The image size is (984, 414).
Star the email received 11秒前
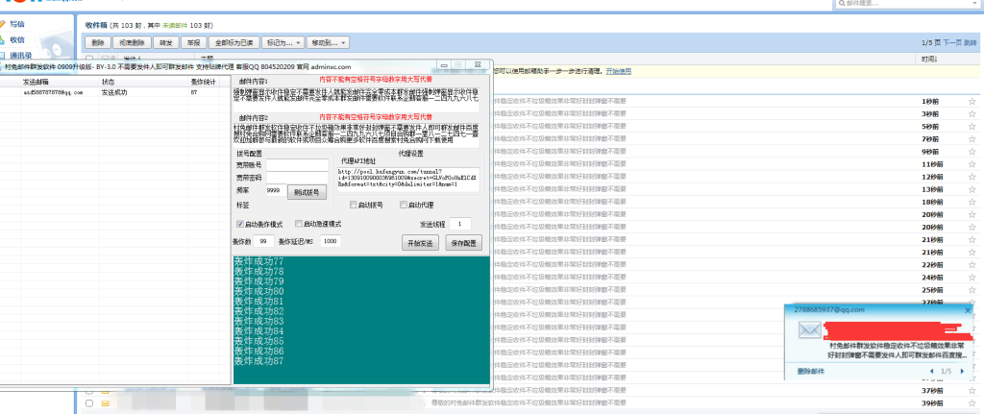[972, 164]
